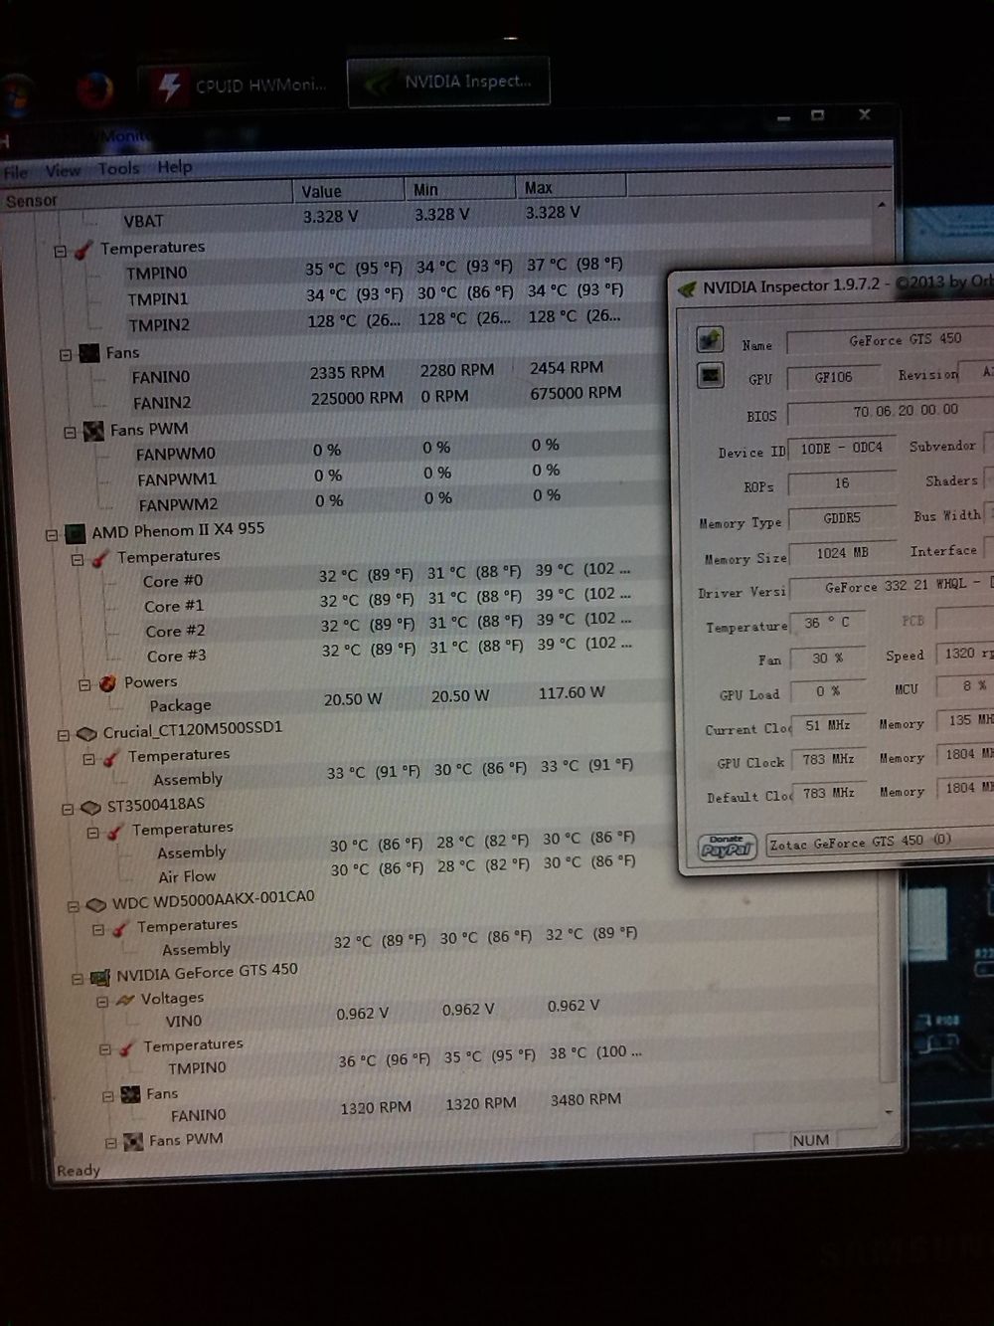Screen dimensions: 994x1326
Task: Collapse the Phenom Powers node
Action: [x=84, y=684]
